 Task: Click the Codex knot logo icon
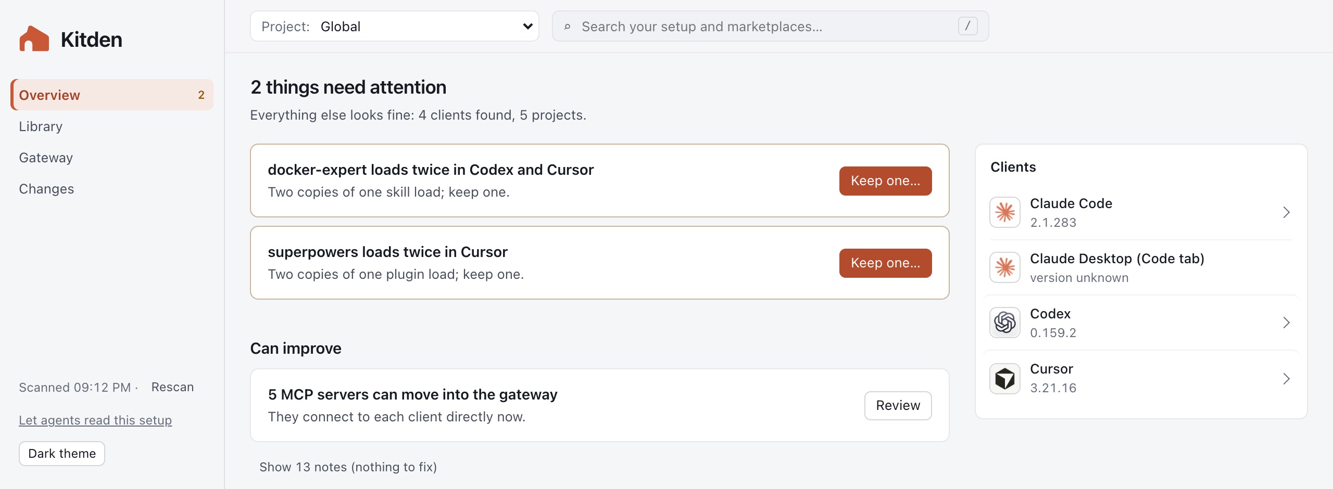coord(1005,323)
